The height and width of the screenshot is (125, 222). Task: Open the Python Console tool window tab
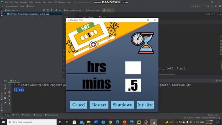click(51, 115)
